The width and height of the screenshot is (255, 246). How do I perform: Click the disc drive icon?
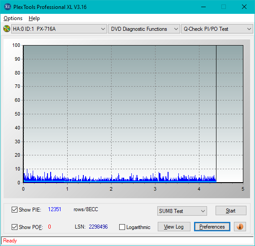coord(7,29)
